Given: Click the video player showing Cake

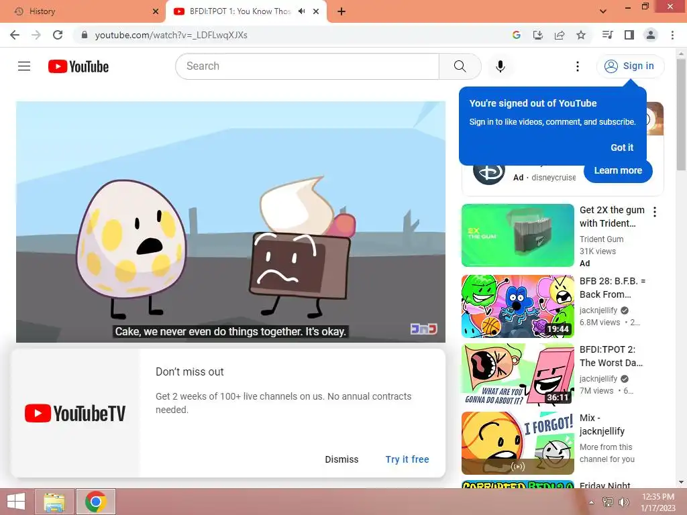Looking at the screenshot, I should [x=231, y=221].
